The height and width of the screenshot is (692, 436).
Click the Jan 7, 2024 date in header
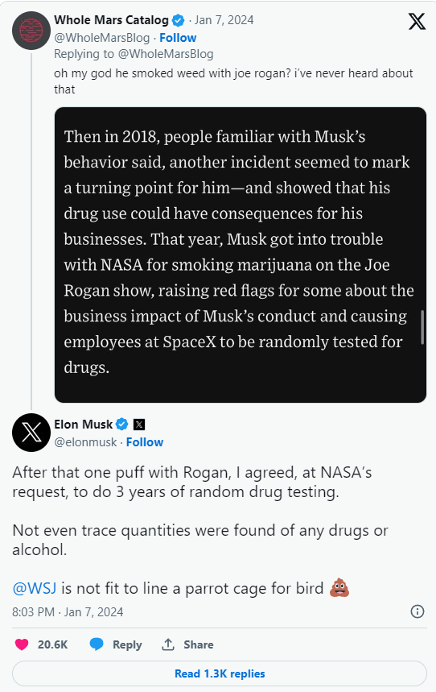point(224,20)
